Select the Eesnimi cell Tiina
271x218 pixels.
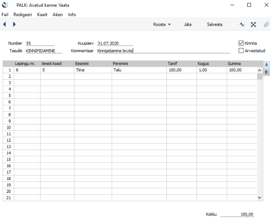[x=93, y=70]
